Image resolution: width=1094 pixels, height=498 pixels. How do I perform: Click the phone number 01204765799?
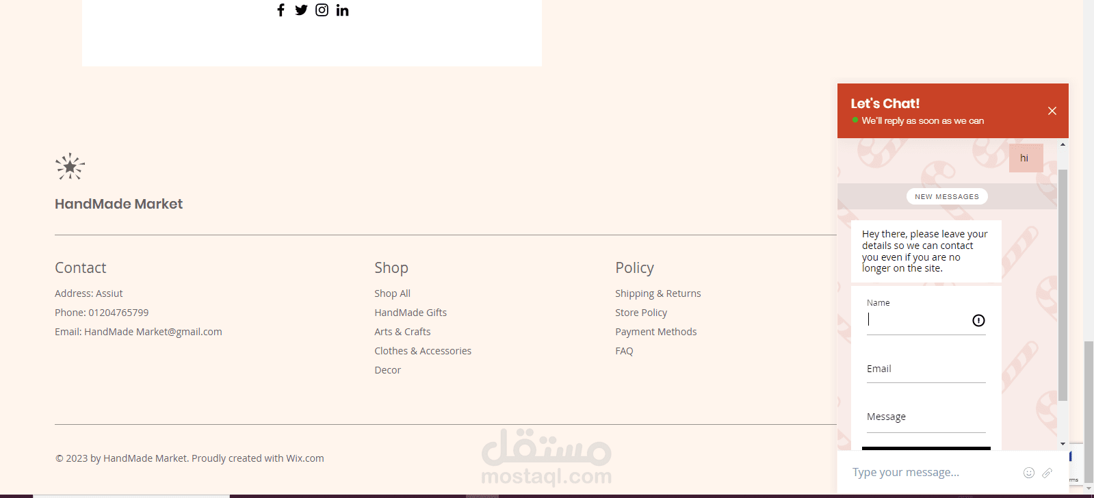tap(118, 313)
